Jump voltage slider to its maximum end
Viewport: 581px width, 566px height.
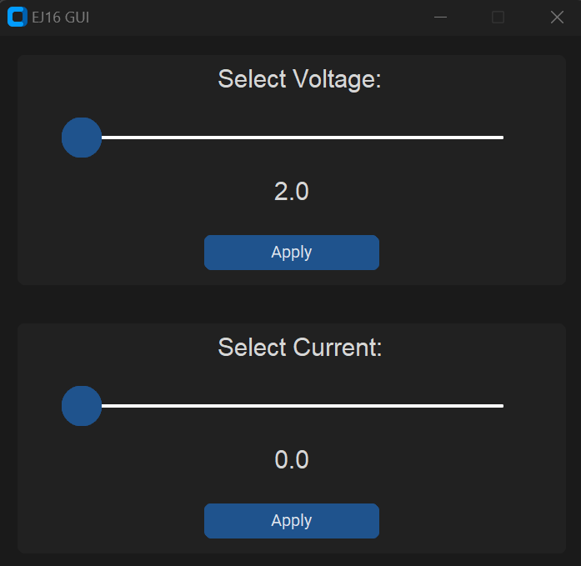[502, 138]
